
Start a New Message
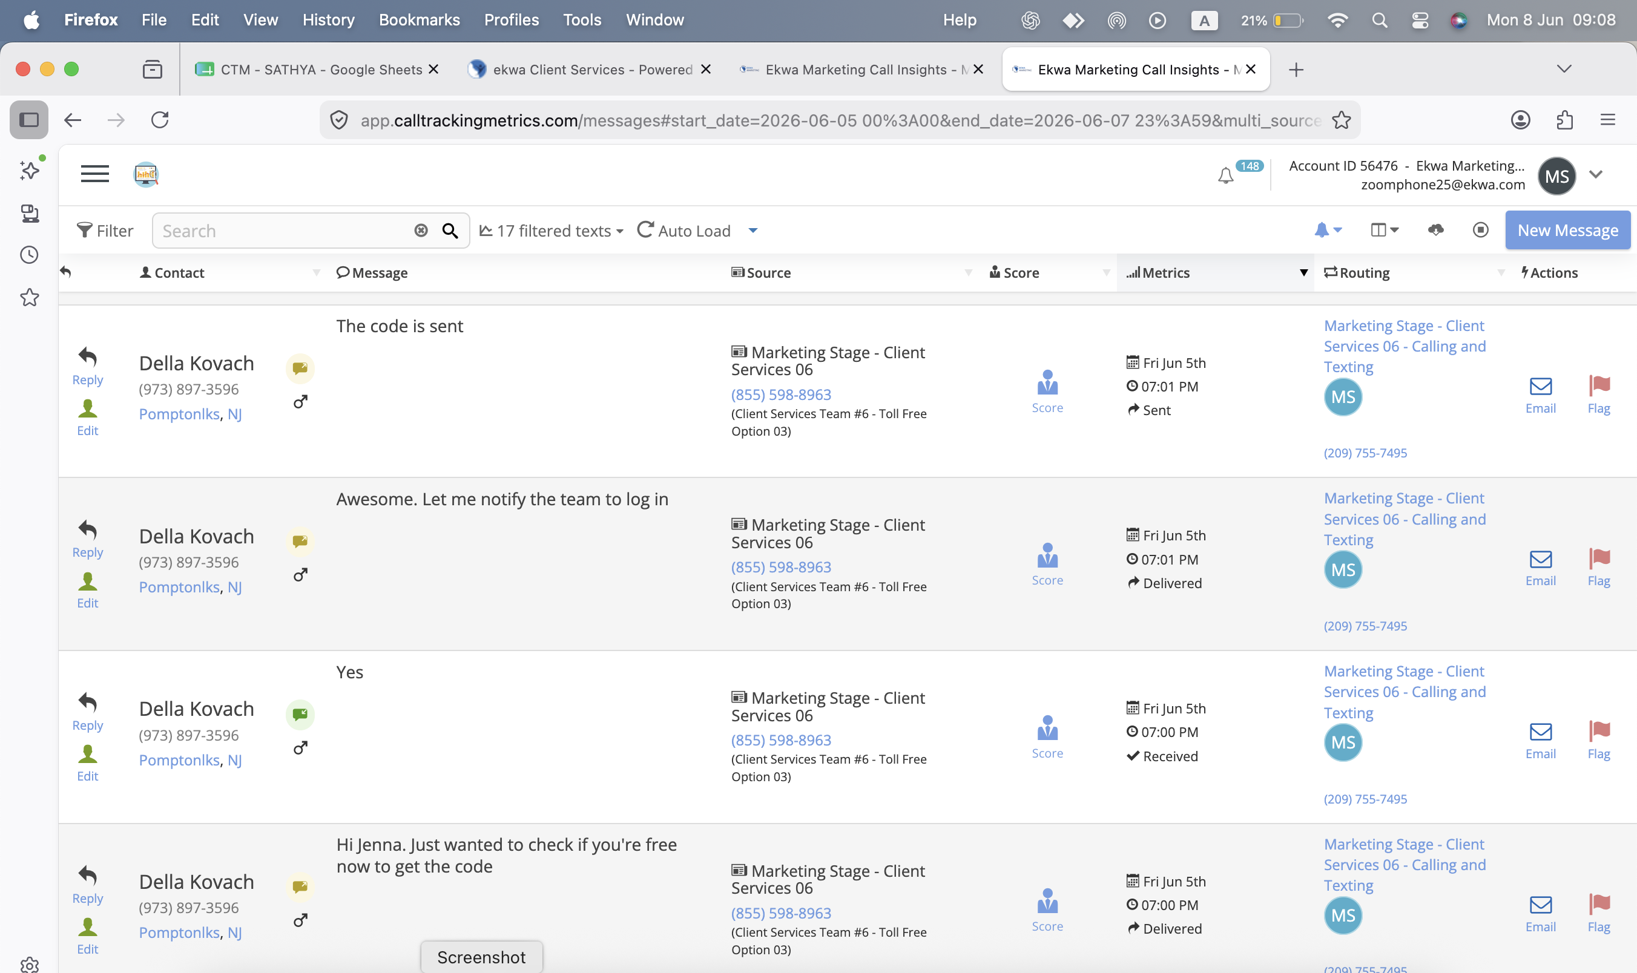coord(1567,230)
